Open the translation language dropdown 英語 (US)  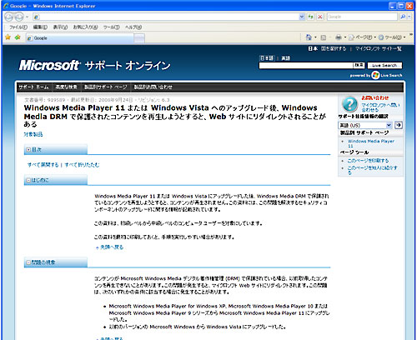pos(365,125)
